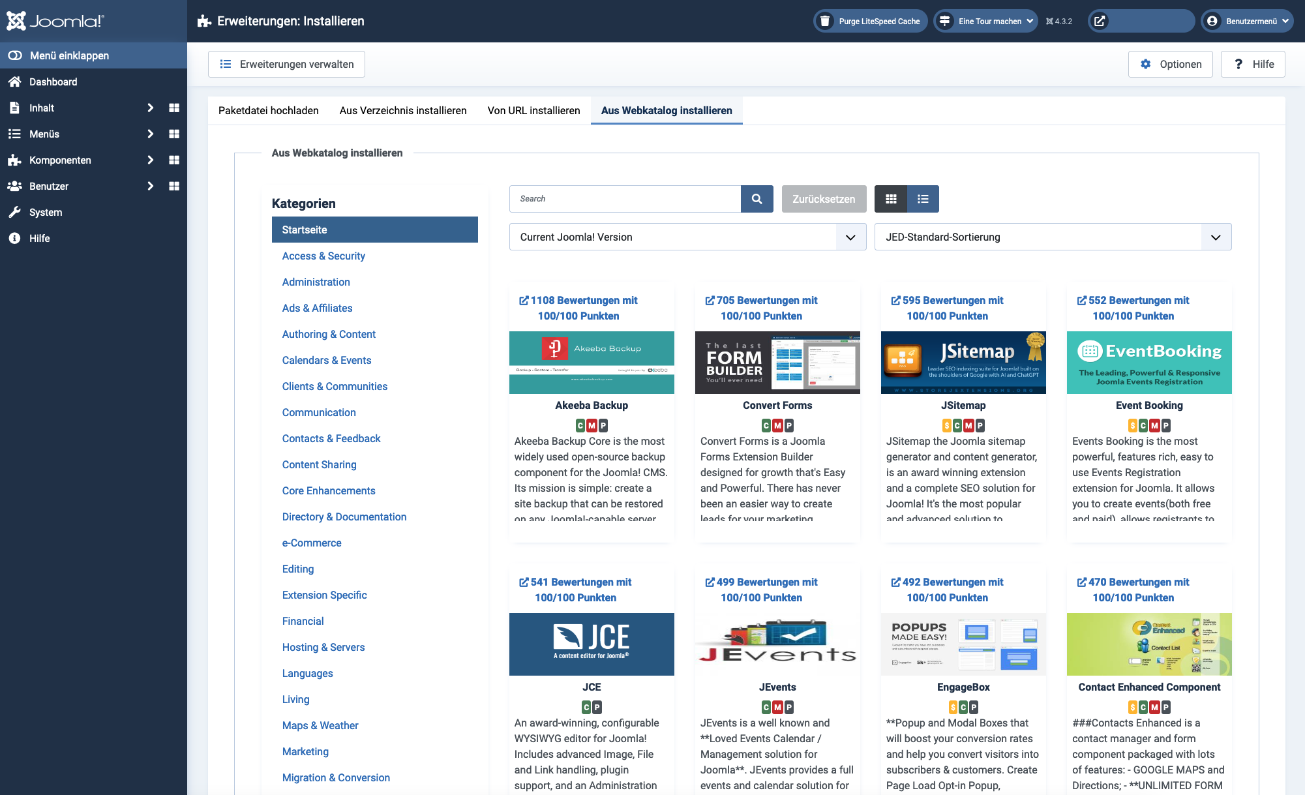1305x795 pixels.
Task: Open Akeeba Backup 1108 Bewertungen link
Action: tap(578, 308)
